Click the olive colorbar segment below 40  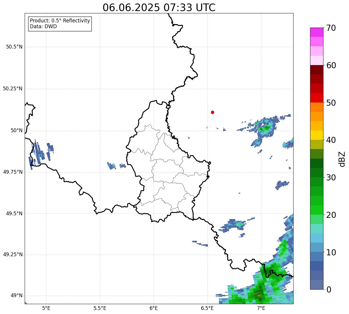[316, 144]
